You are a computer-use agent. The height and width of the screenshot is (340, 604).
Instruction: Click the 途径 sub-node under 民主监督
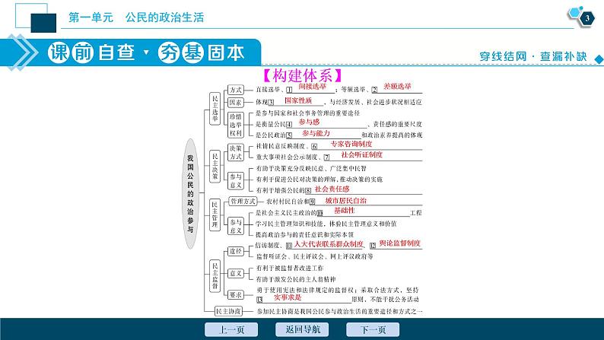(235, 249)
